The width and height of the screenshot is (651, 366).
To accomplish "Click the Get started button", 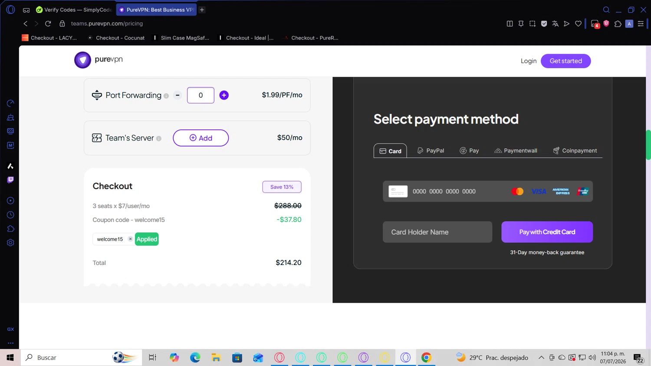I will [x=566, y=61].
